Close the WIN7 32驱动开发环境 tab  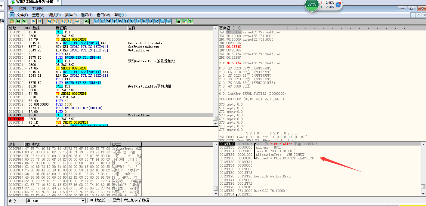point(58,2)
